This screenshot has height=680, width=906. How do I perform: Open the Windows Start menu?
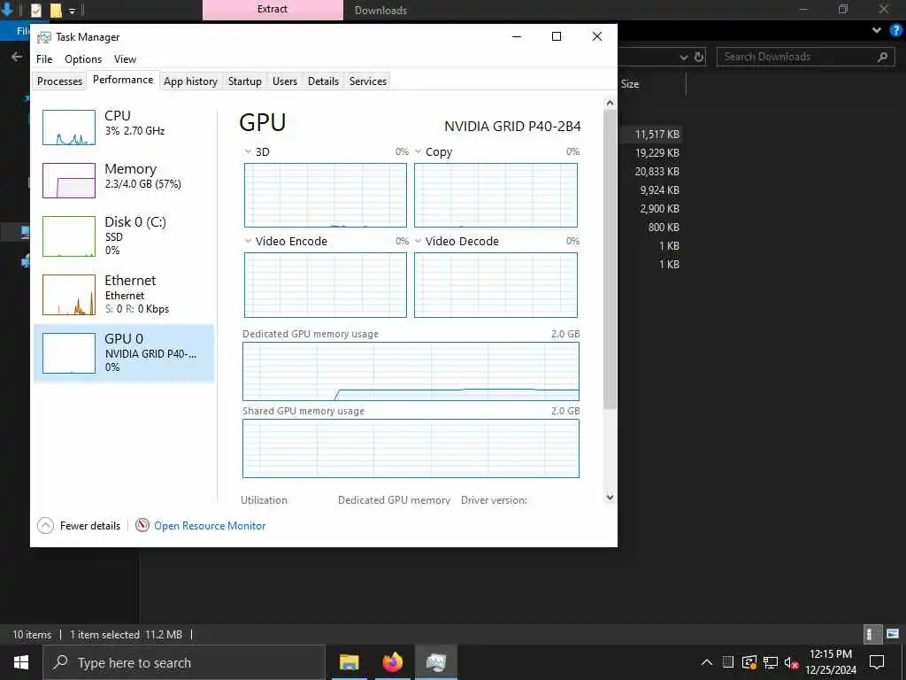pyautogui.click(x=21, y=662)
